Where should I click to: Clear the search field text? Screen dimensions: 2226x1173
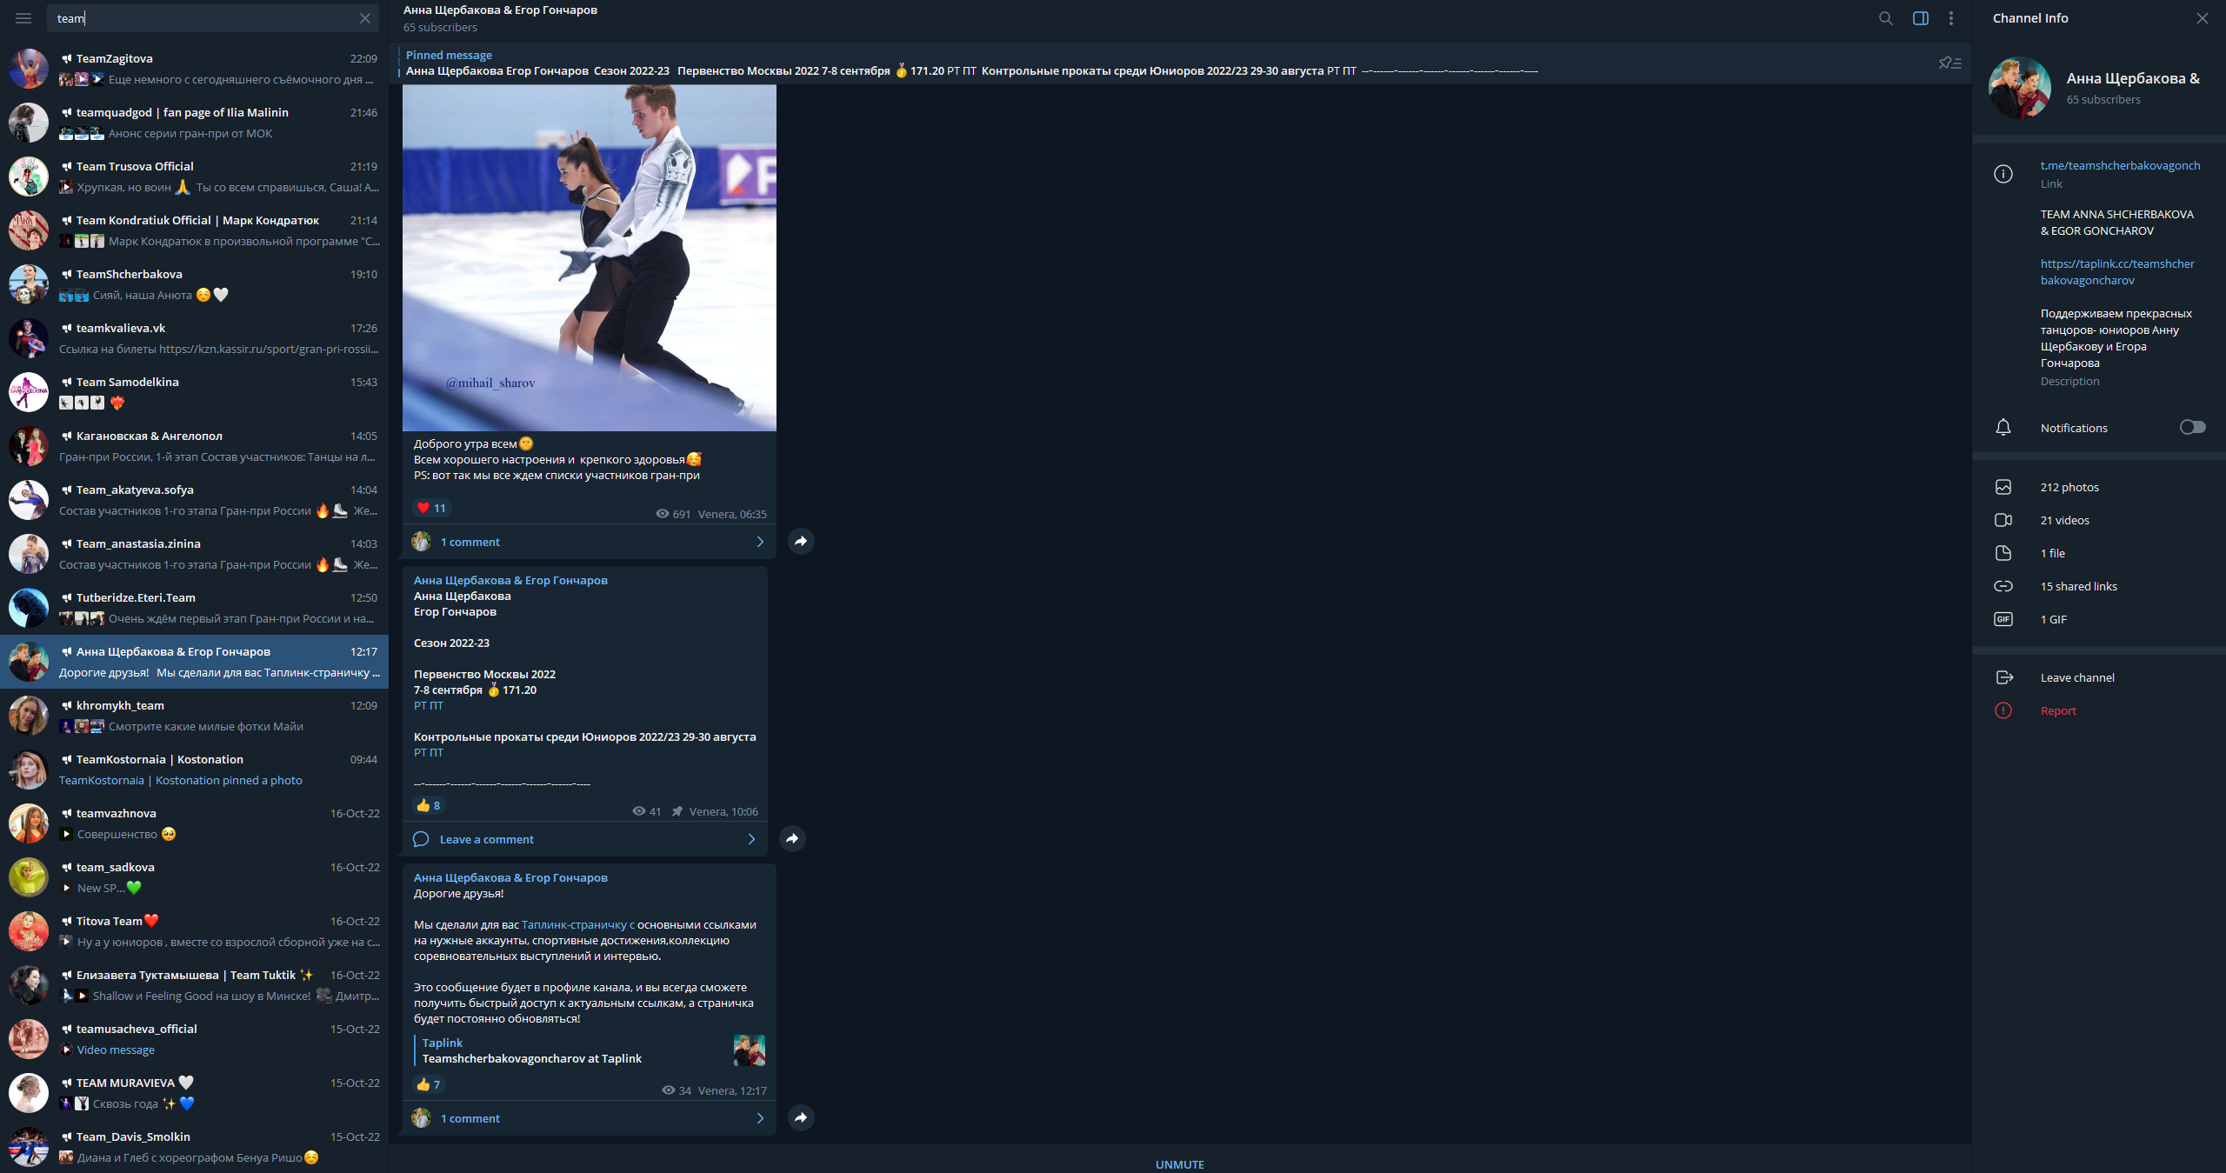click(365, 18)
